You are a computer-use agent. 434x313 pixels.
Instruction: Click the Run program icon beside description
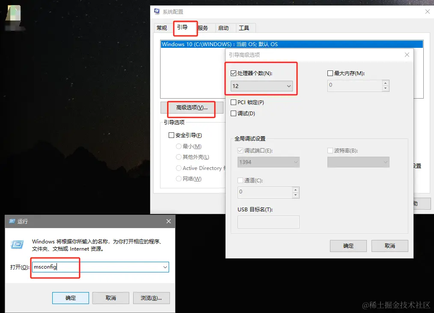(x=17, y=245)
